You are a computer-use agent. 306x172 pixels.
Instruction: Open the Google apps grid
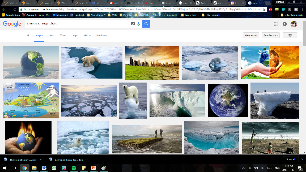[x=276, y=24]
